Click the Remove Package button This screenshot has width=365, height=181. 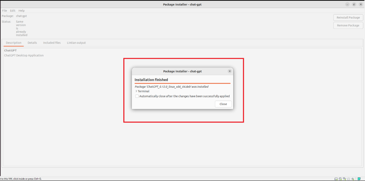click(348, 25)
